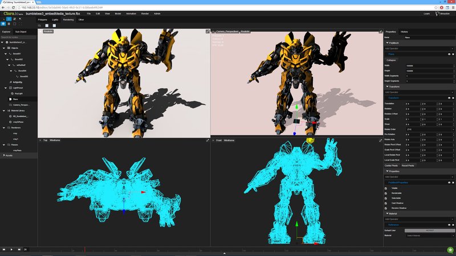
Task: Select the Camera_Perspec... tree node
Action: pos(21,105)
